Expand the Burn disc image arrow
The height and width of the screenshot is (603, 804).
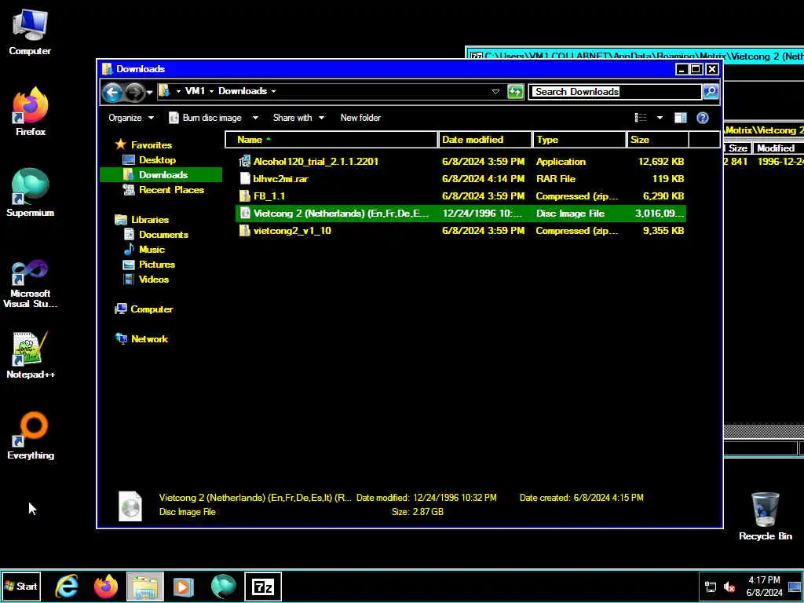255,118
